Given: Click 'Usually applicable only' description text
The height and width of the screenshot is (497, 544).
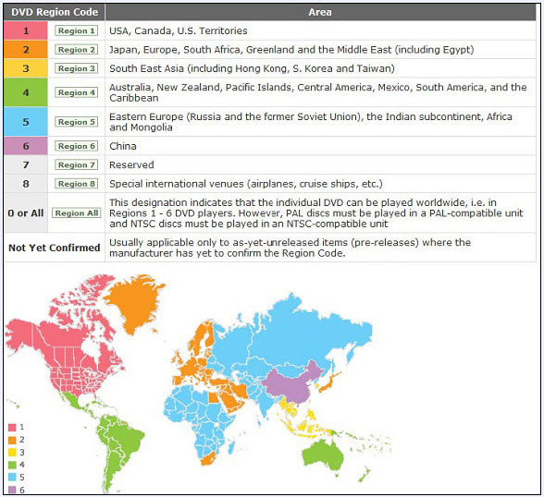Looking at the screenshot, I should (x=290, y=248).
